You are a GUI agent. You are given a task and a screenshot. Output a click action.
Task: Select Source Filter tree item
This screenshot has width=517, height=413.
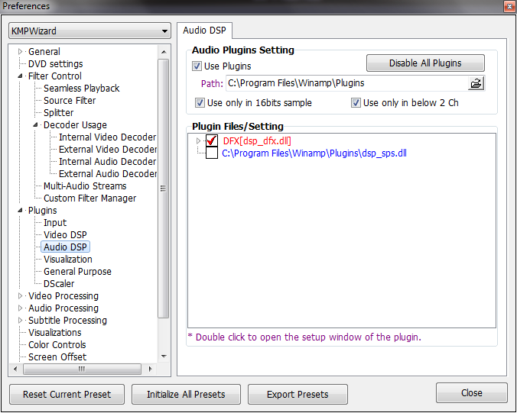(x=70, y=100)
